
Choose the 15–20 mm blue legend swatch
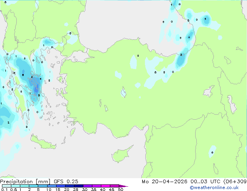click(x=61, y=186)
